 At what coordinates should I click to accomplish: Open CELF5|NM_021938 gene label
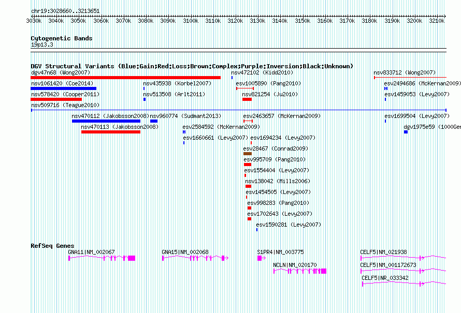click(384, 252)
